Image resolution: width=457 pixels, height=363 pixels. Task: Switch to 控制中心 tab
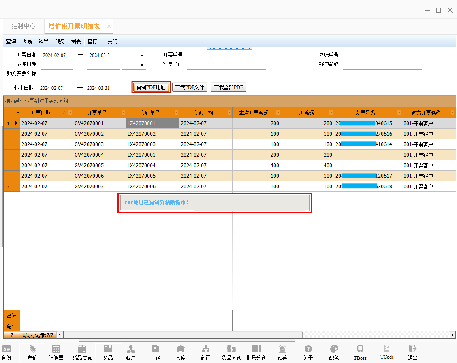[x=23, y=26]
